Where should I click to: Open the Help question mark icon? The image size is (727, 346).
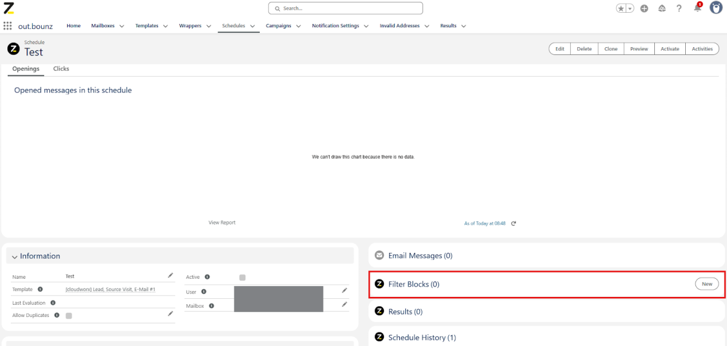(679, 8)
